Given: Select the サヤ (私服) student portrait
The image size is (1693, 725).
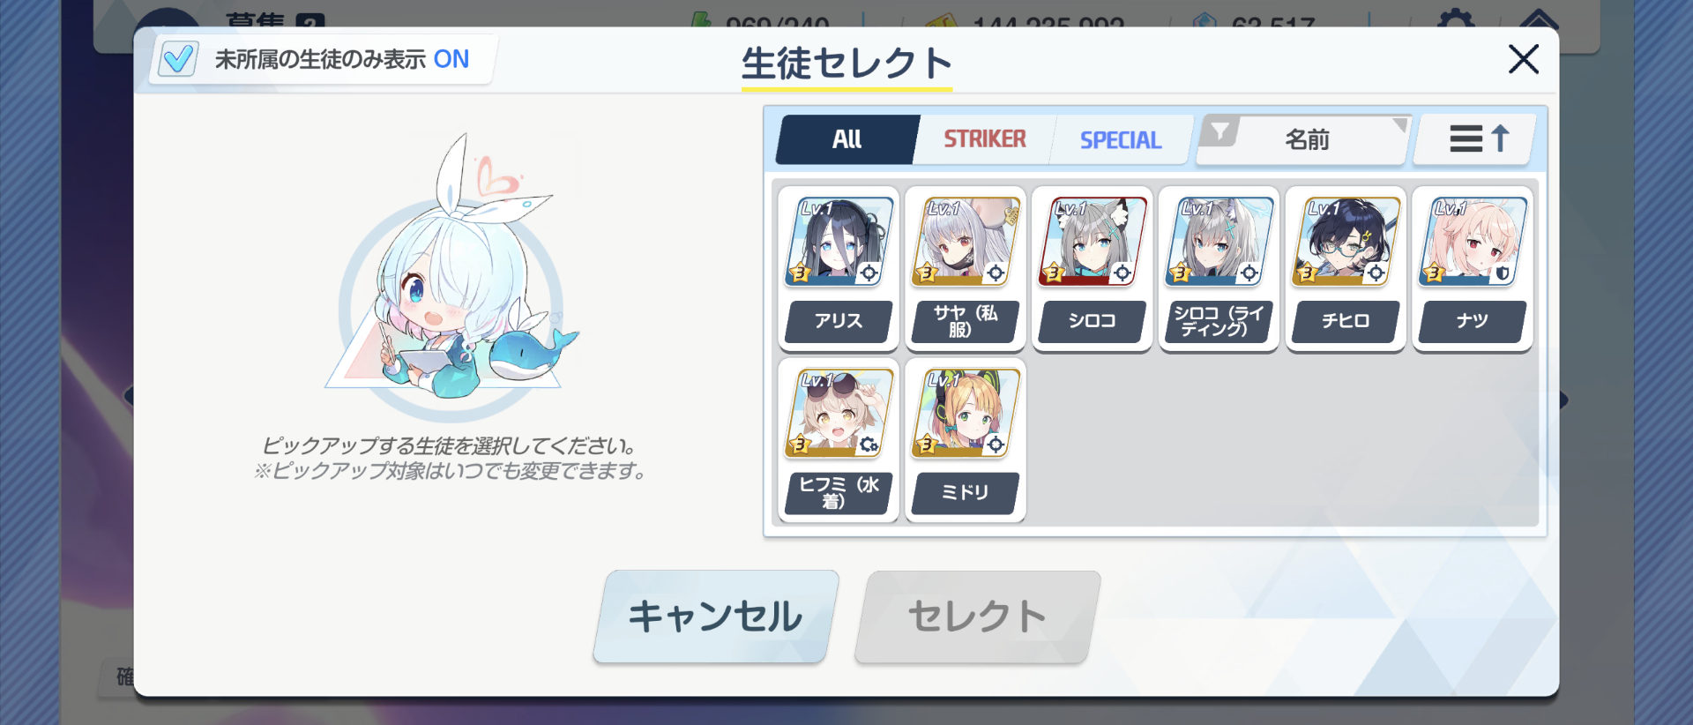Looking at the screenshot, I should coord(966,242).
